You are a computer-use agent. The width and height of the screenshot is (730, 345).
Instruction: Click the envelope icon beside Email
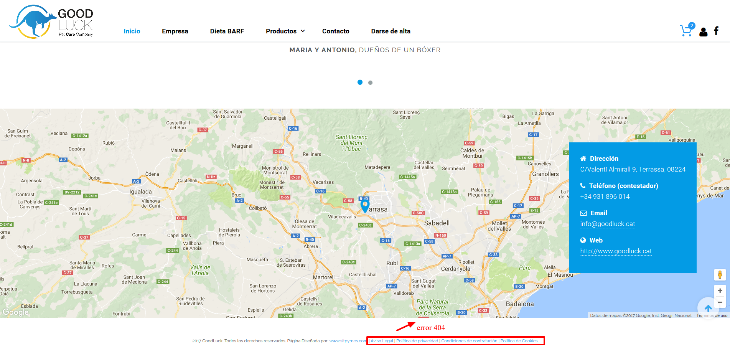583,213
